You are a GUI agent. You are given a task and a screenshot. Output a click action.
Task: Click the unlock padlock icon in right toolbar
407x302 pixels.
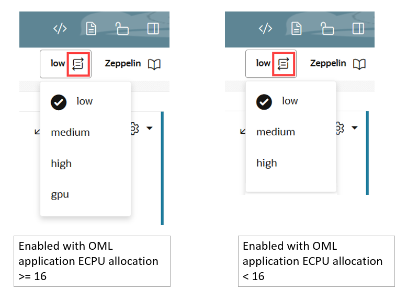(x=327, y=29)
